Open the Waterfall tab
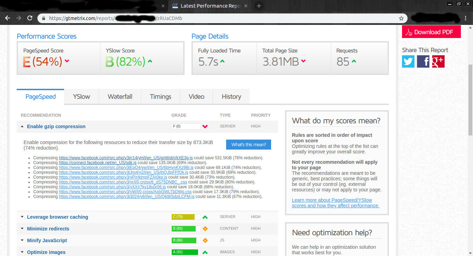Image resolution: width=473 pixels, height=256 pixels. click(x=120, y=97)
